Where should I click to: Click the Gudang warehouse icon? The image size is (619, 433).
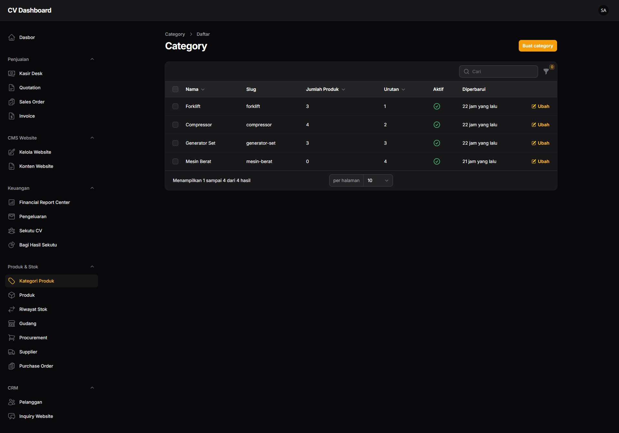point(12,323)
